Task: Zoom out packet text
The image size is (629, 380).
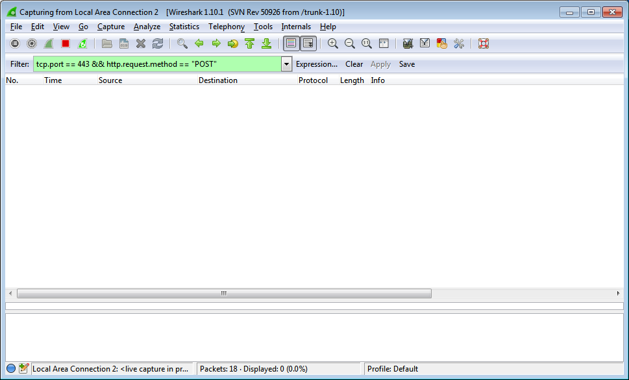Action: [x=349, y=43]
